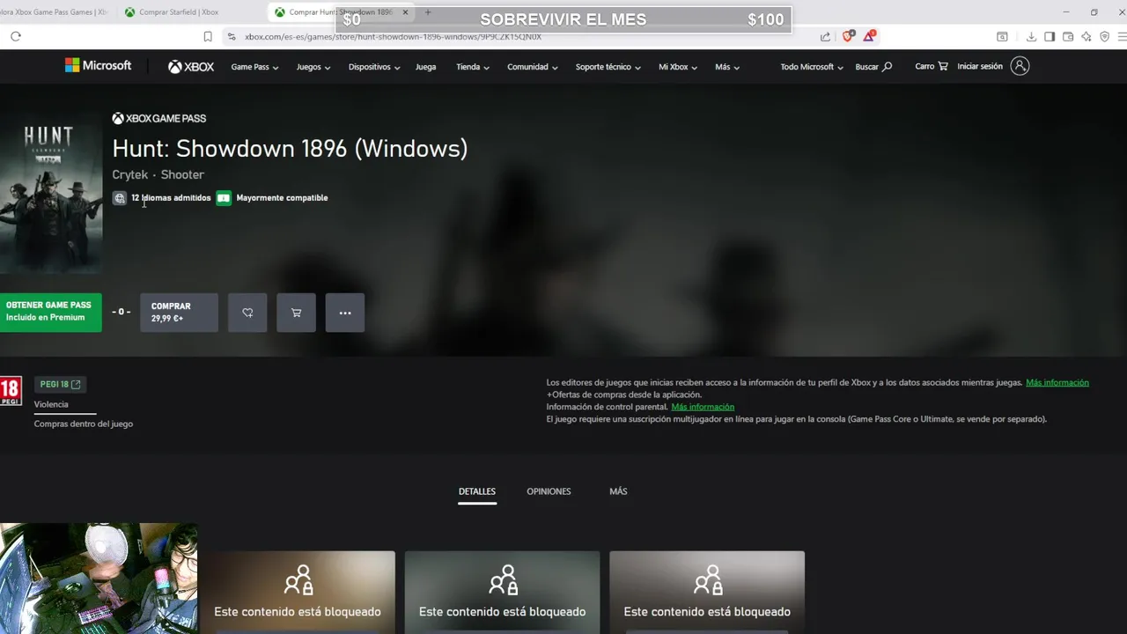Screen dimensions: 1127x634
Task: Open Brave Shields lion icon
Action: [x=848, y=36]
